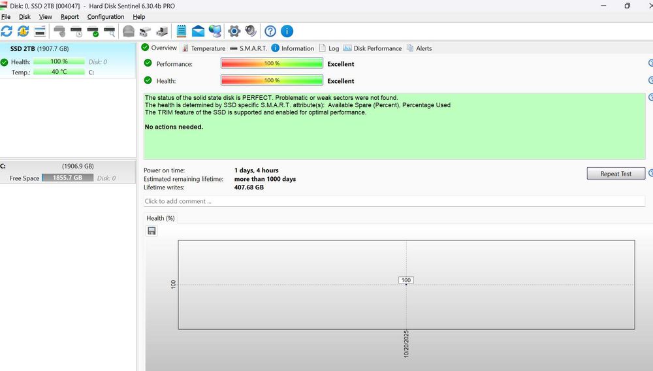The height and width of the screenshot is (371, 653).
Task: Click the refresh icon with yellow warning sign
Action: (24, 31)
